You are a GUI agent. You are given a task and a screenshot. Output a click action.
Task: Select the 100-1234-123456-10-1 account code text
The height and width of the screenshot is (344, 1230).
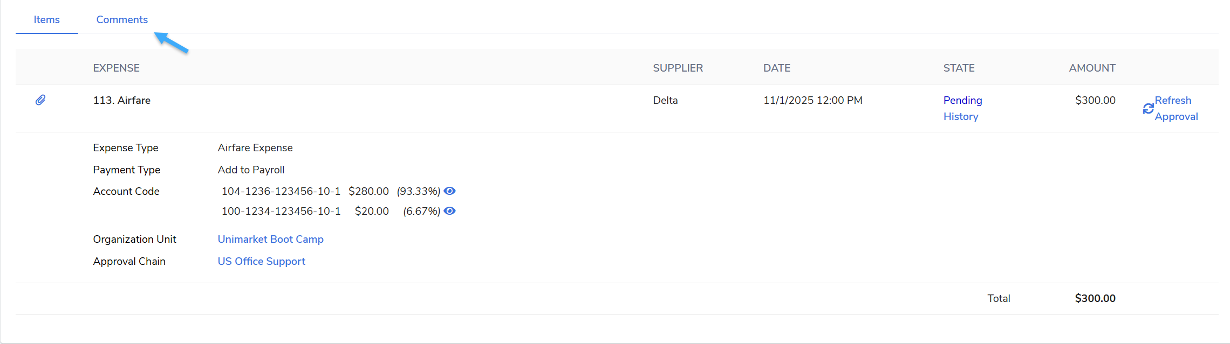click(x=281, y=211)
